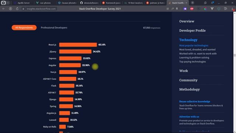Select the Professional Developers filter
Screen dimensions: 236x133
(x=54, y=28)
